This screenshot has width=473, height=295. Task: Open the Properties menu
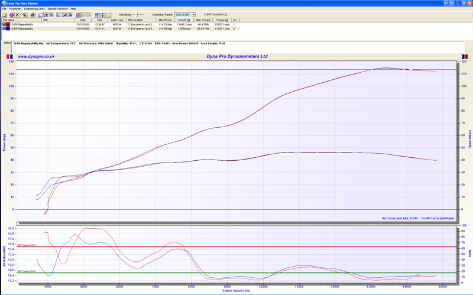pyautogui.click(x=15, y=9)
